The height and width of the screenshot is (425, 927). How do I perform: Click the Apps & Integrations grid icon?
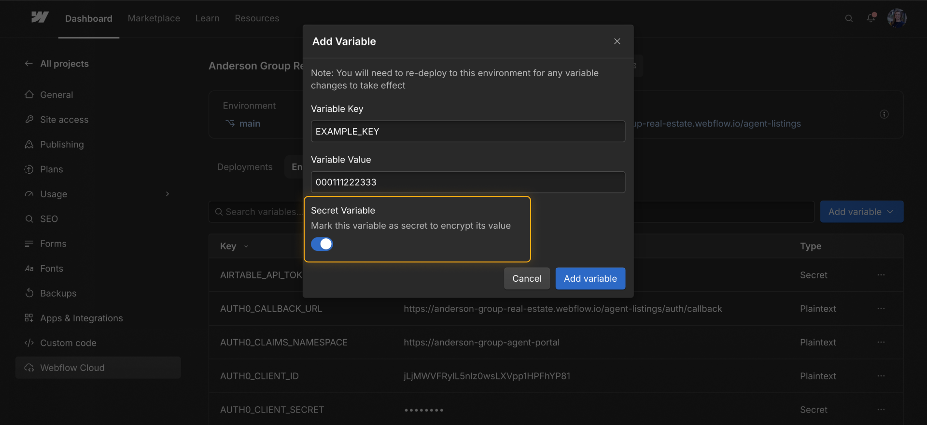[x=29, y=318]
